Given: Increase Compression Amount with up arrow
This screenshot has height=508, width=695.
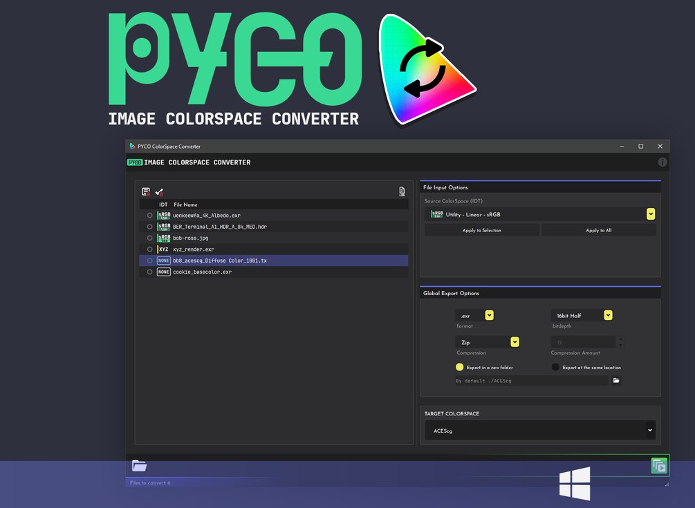Looking at the screenshot, I should (x=620, y=339).
